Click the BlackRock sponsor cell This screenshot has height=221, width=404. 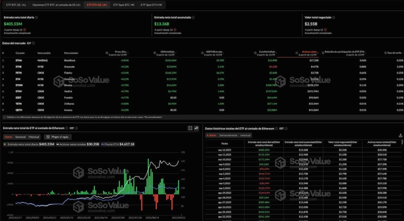(x=70, y=61)
